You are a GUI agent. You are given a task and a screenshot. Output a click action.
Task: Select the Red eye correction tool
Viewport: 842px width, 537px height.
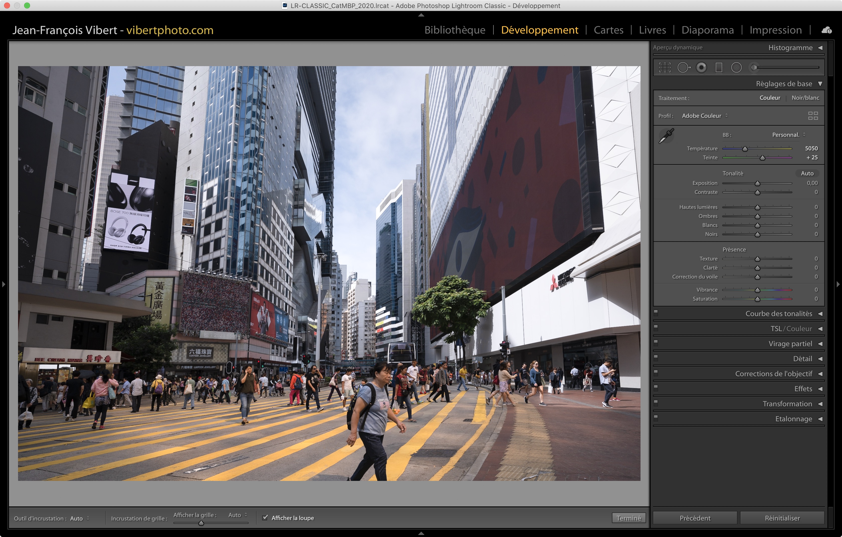(701, 67)
